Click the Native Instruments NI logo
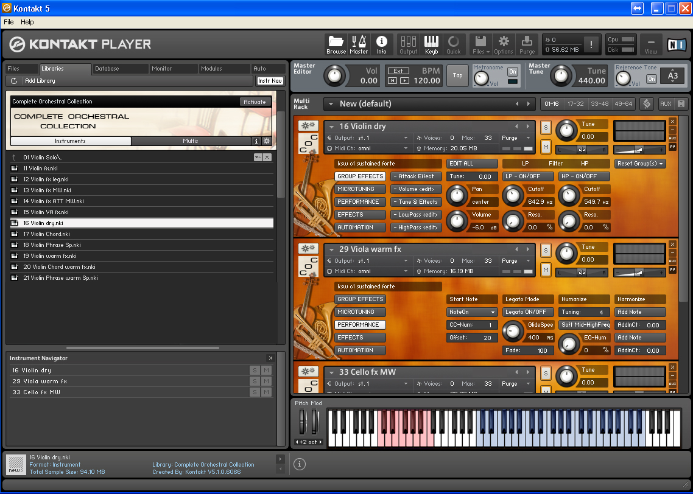Image resolution: width=693 pixels, height=494 pixels. (676, 44)
